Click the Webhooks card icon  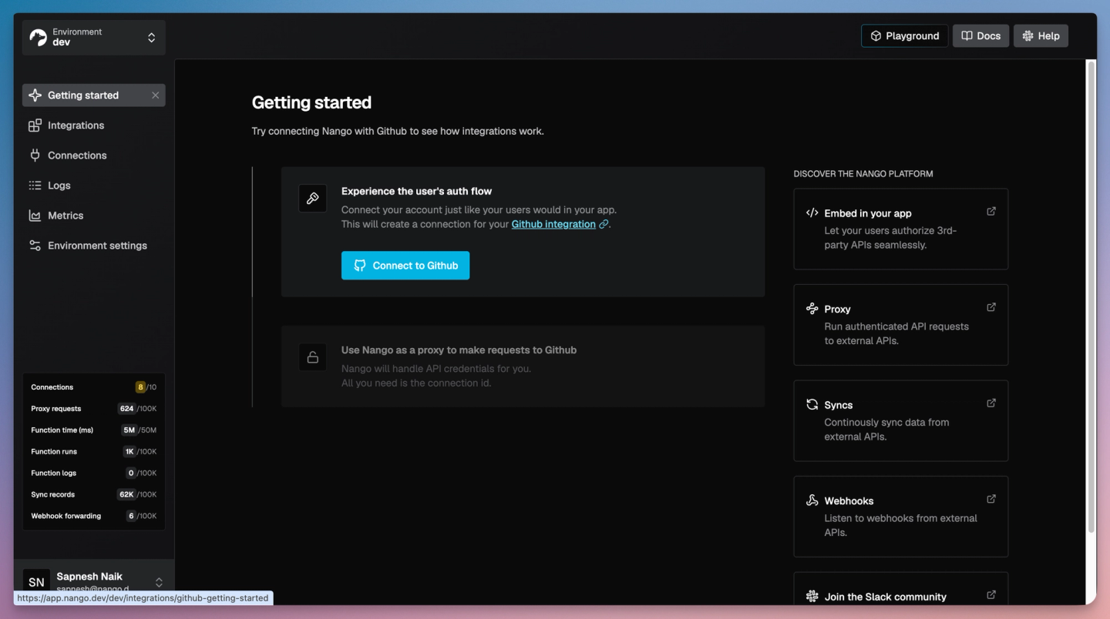coord(812,500)
